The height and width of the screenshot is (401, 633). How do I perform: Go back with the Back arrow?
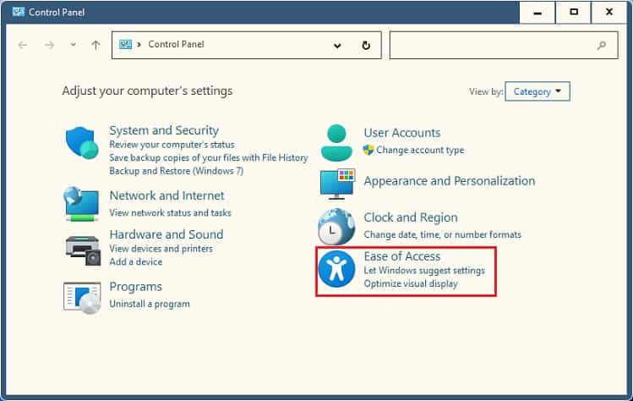tap(23, 45)
